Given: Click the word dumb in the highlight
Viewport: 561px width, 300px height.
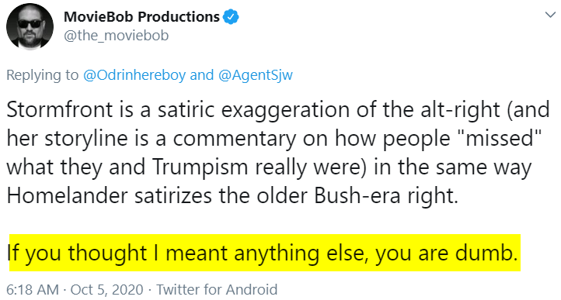Looking at the screenshot, I should pyautogui.click(x=486, y=253).
